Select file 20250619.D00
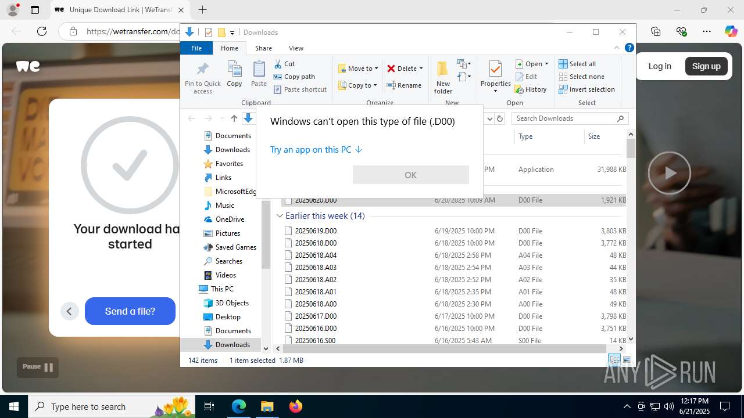This screenshot has height=418, width=744. (316, 231)
